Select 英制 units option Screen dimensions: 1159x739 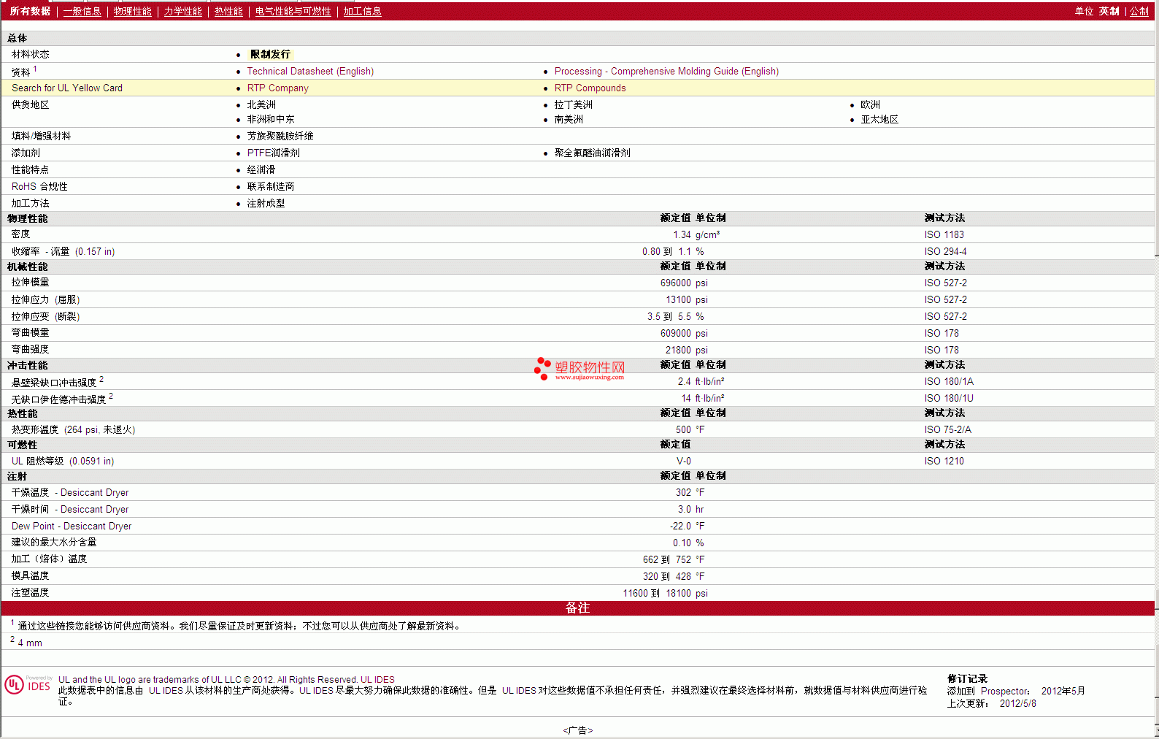[x=1109, y=11]
